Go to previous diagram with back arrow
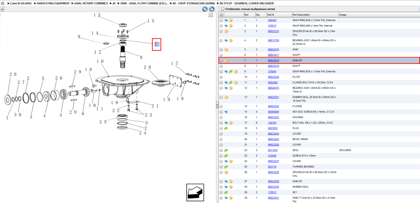This screenshot has width=420, height=203. (205, 9)
